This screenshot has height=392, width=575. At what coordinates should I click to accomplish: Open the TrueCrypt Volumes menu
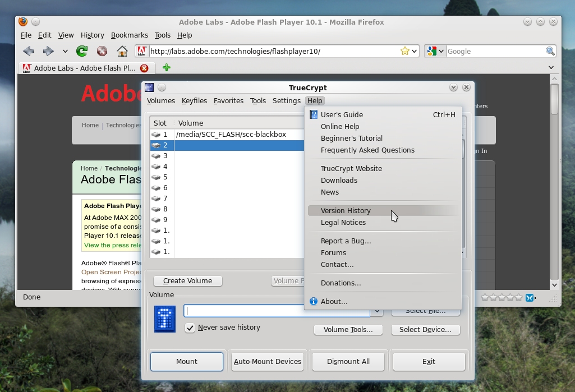coord(160,101)
